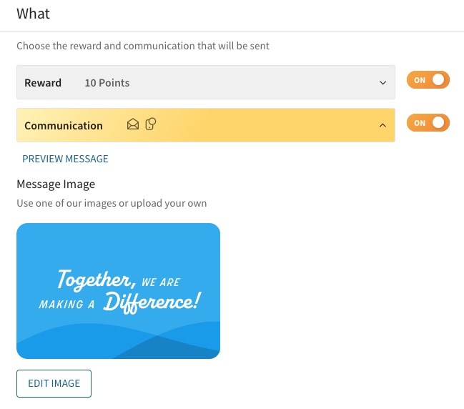Click the 'Together,' script text on the image
This screenshot has height=409, width=464.
coord(97,280)
